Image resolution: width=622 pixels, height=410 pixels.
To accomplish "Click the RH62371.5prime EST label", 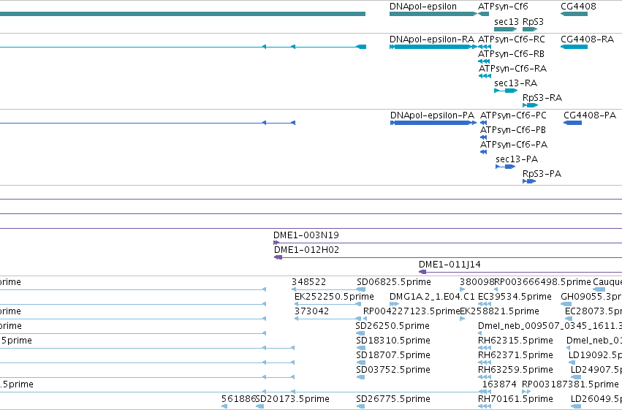I will coord(515,355).
